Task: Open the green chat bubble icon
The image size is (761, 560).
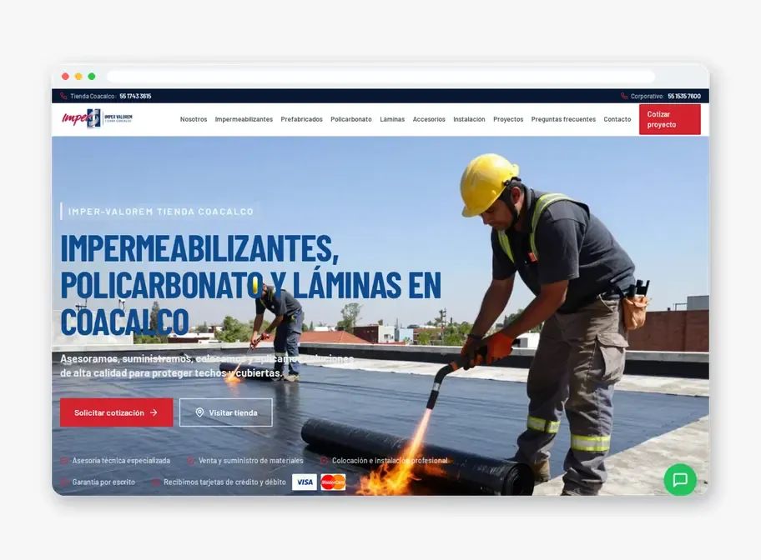Action: 680,479
